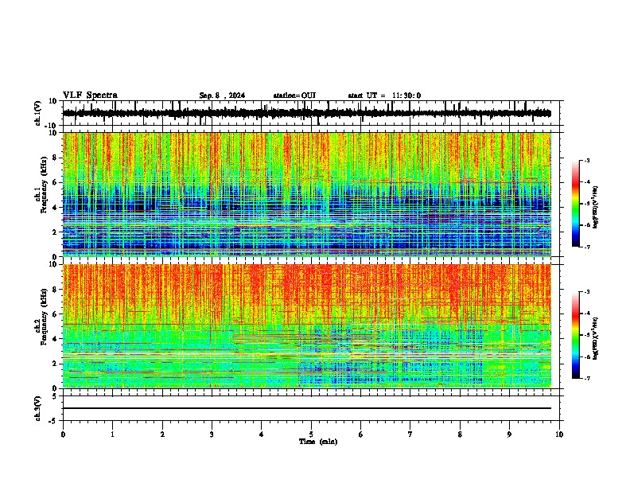This screenshot has width=630, height=487.
Task: Click time axis tick label "0"
Action: [63, 434]
